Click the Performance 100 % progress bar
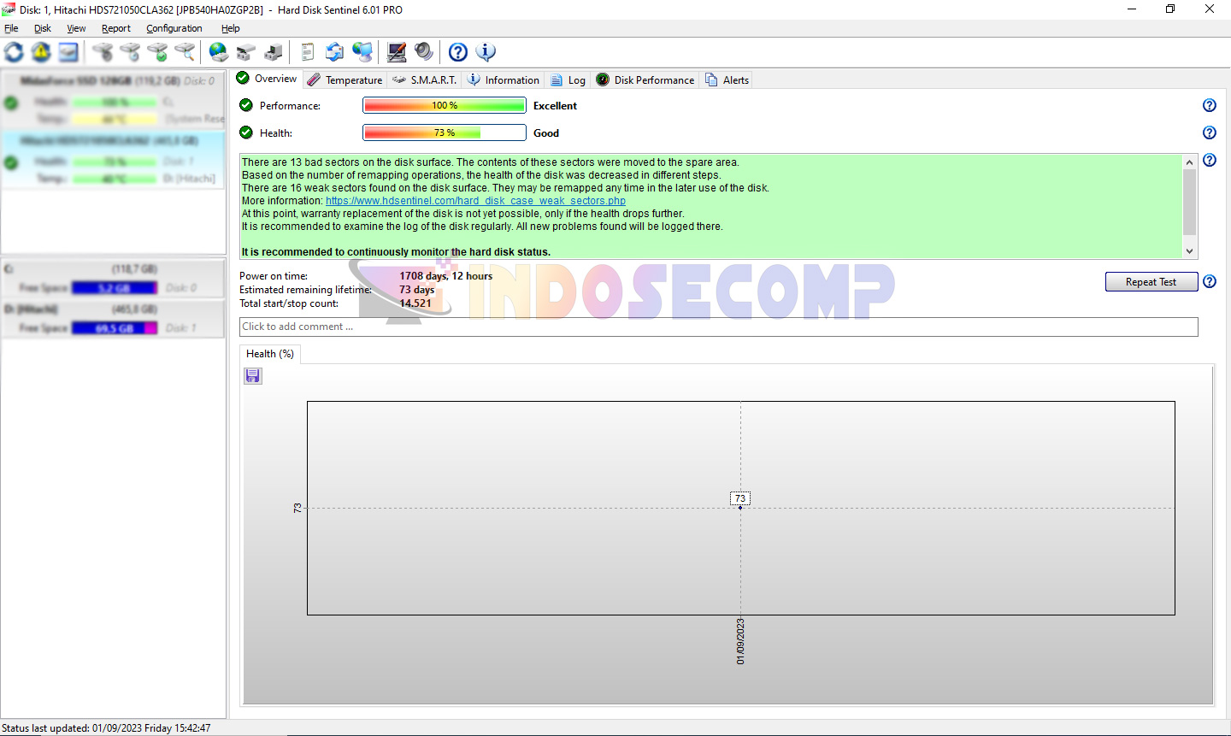 click(445, 105)
